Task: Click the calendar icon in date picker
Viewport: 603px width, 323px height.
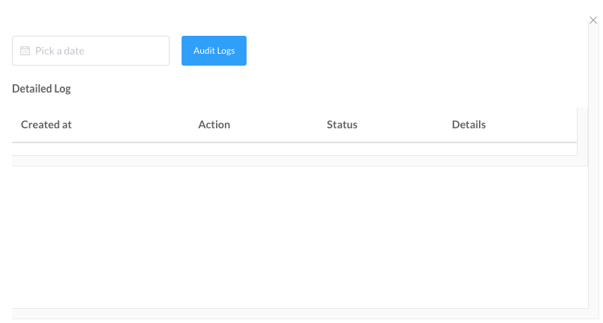Action: coord(25,51)
